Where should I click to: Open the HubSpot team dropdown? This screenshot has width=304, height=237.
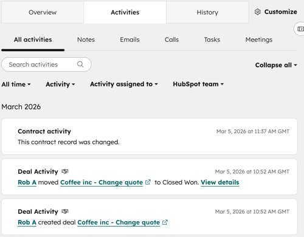point(198,84)
